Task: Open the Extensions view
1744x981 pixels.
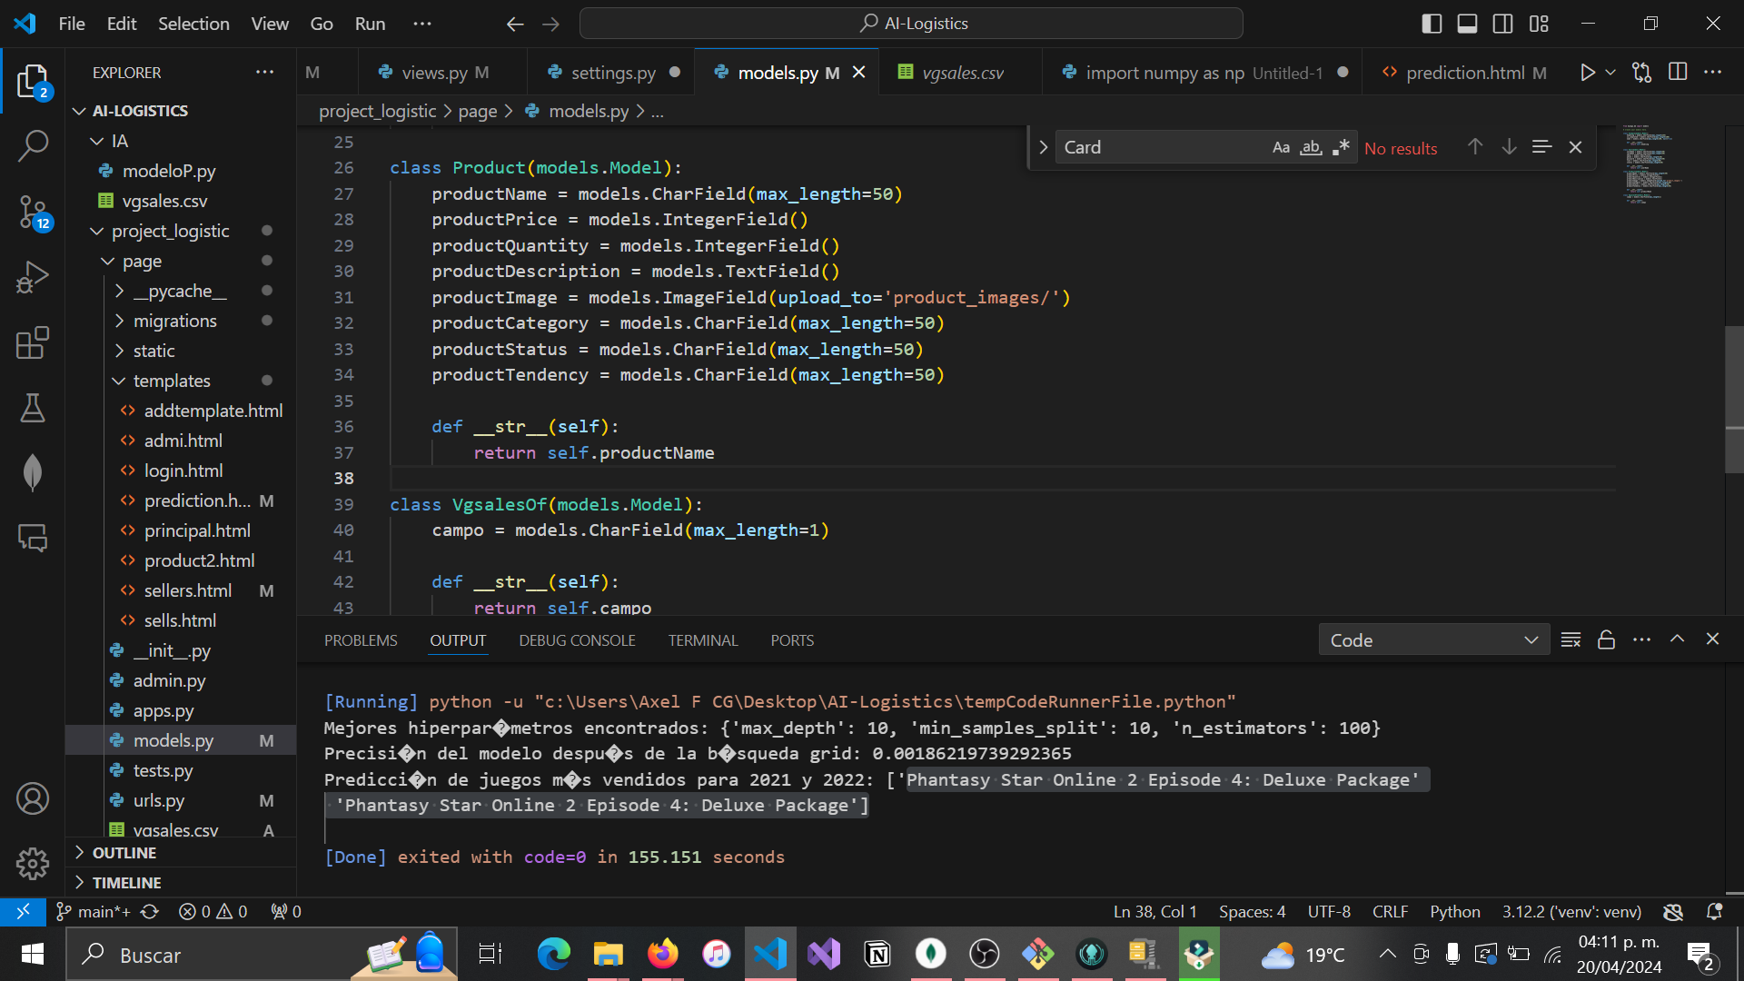Action: [33, 343]
